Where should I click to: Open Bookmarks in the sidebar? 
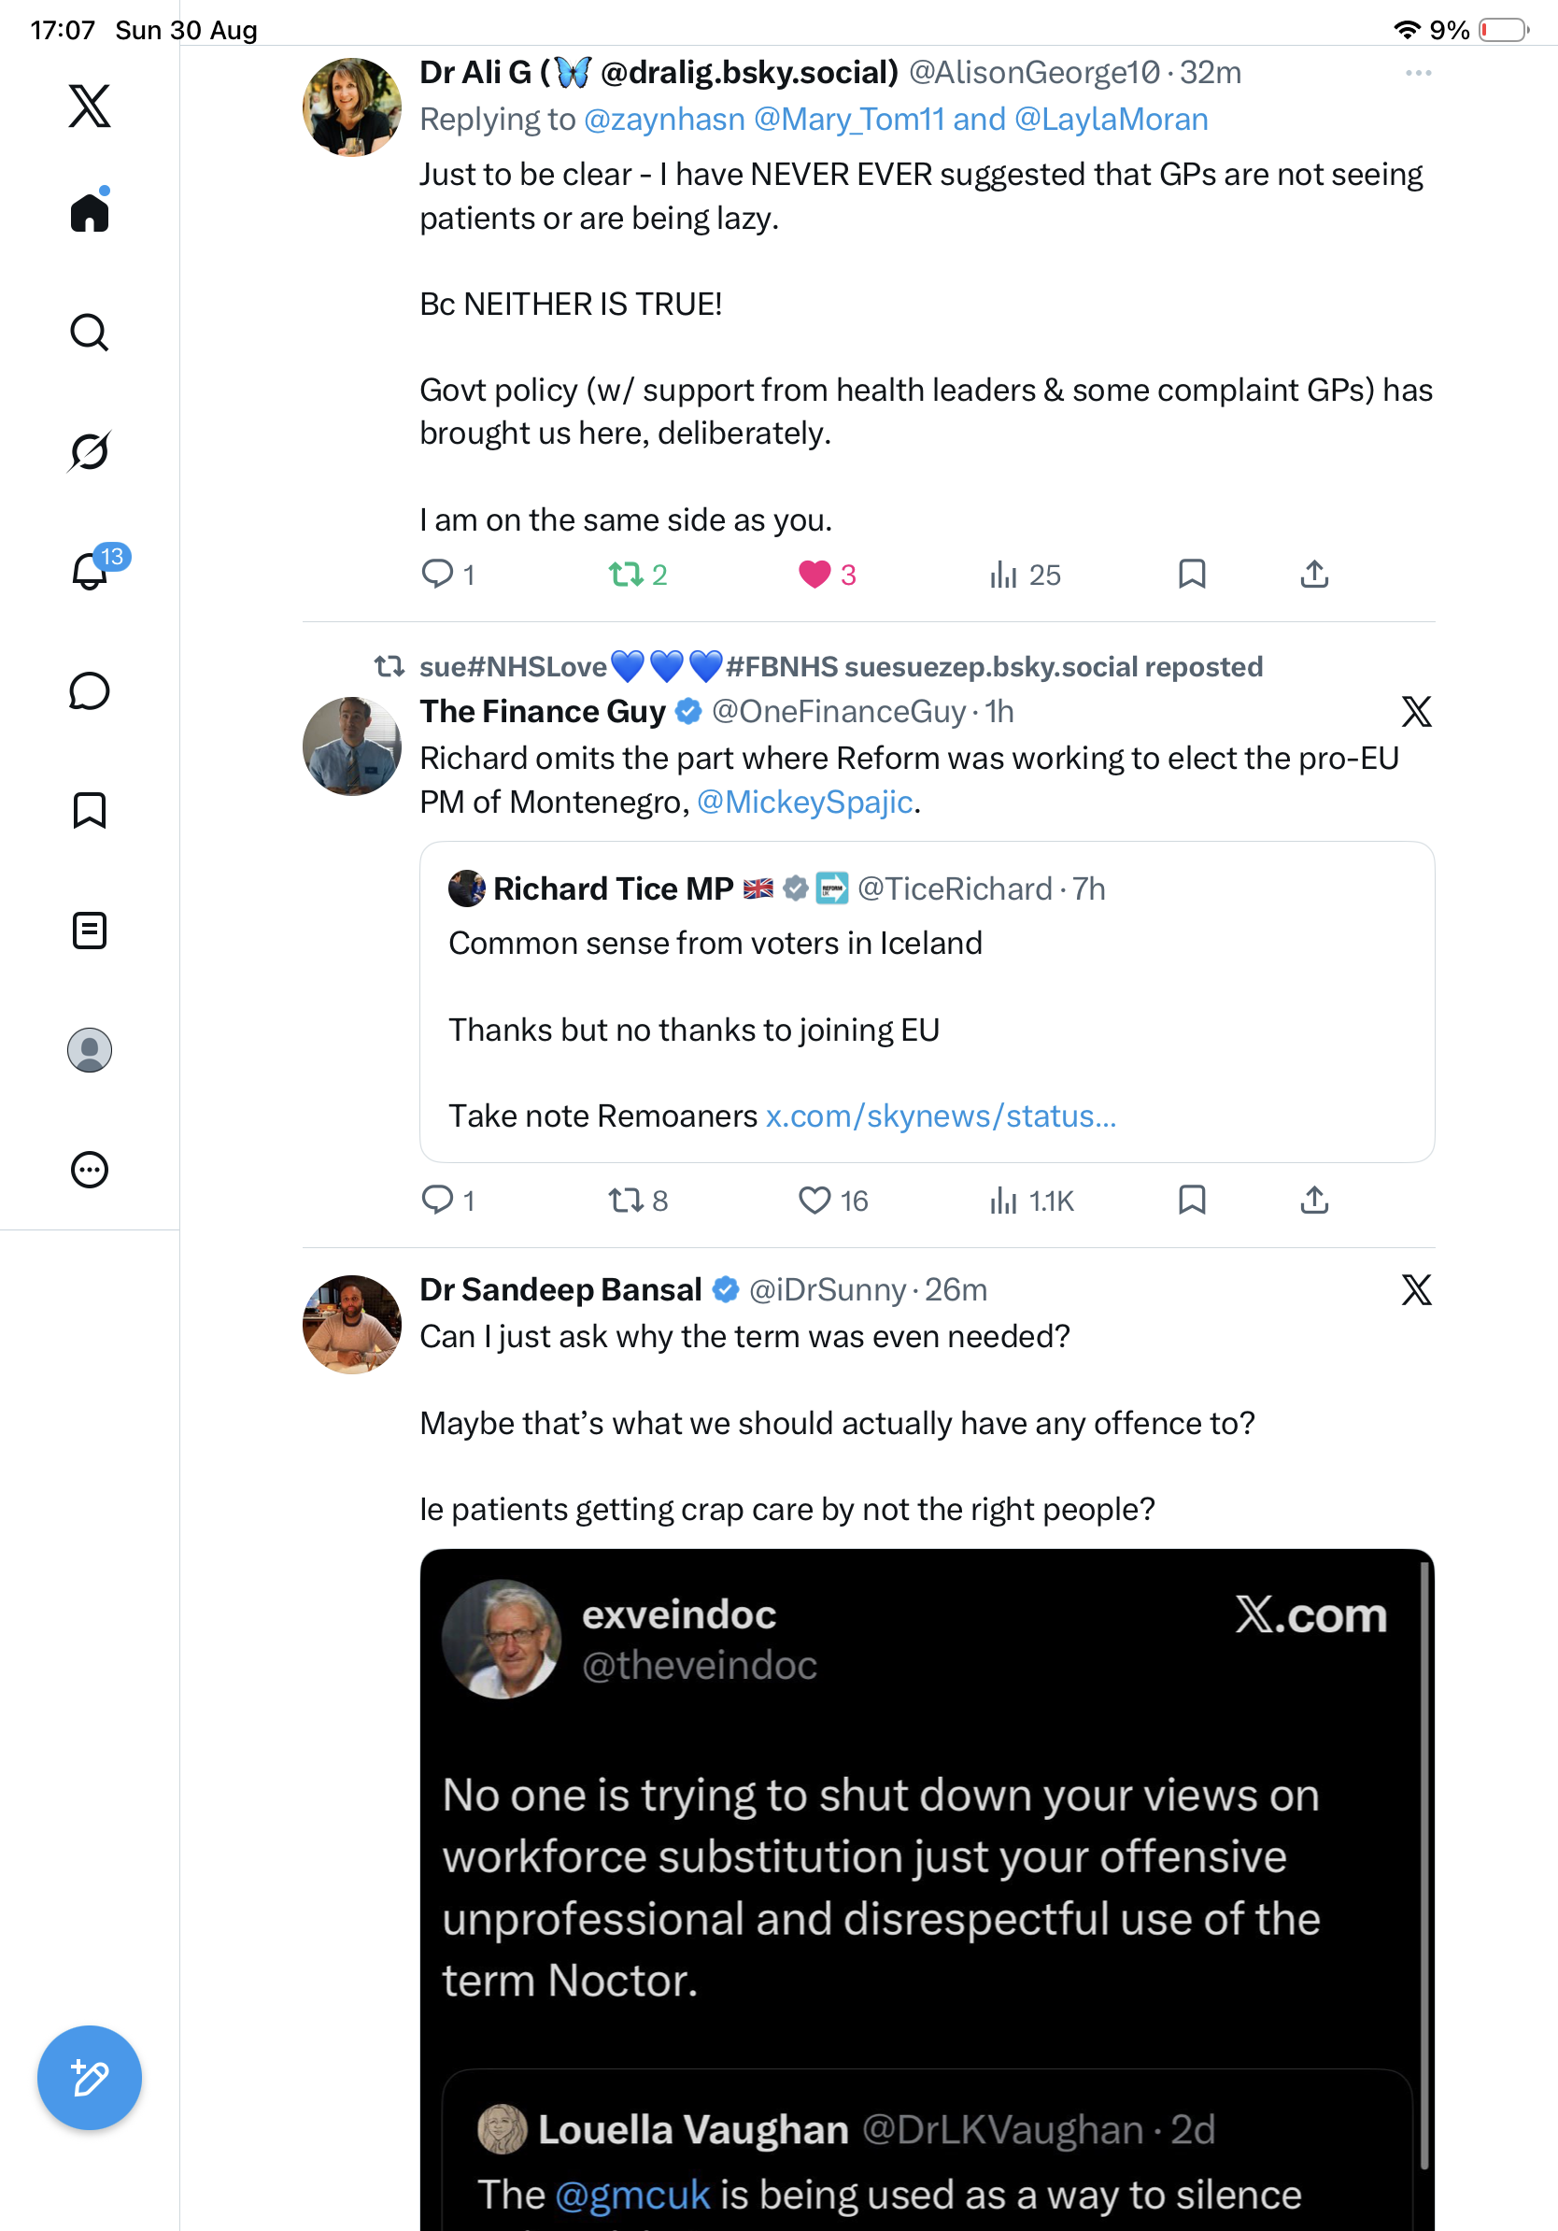tap(90, 809)
